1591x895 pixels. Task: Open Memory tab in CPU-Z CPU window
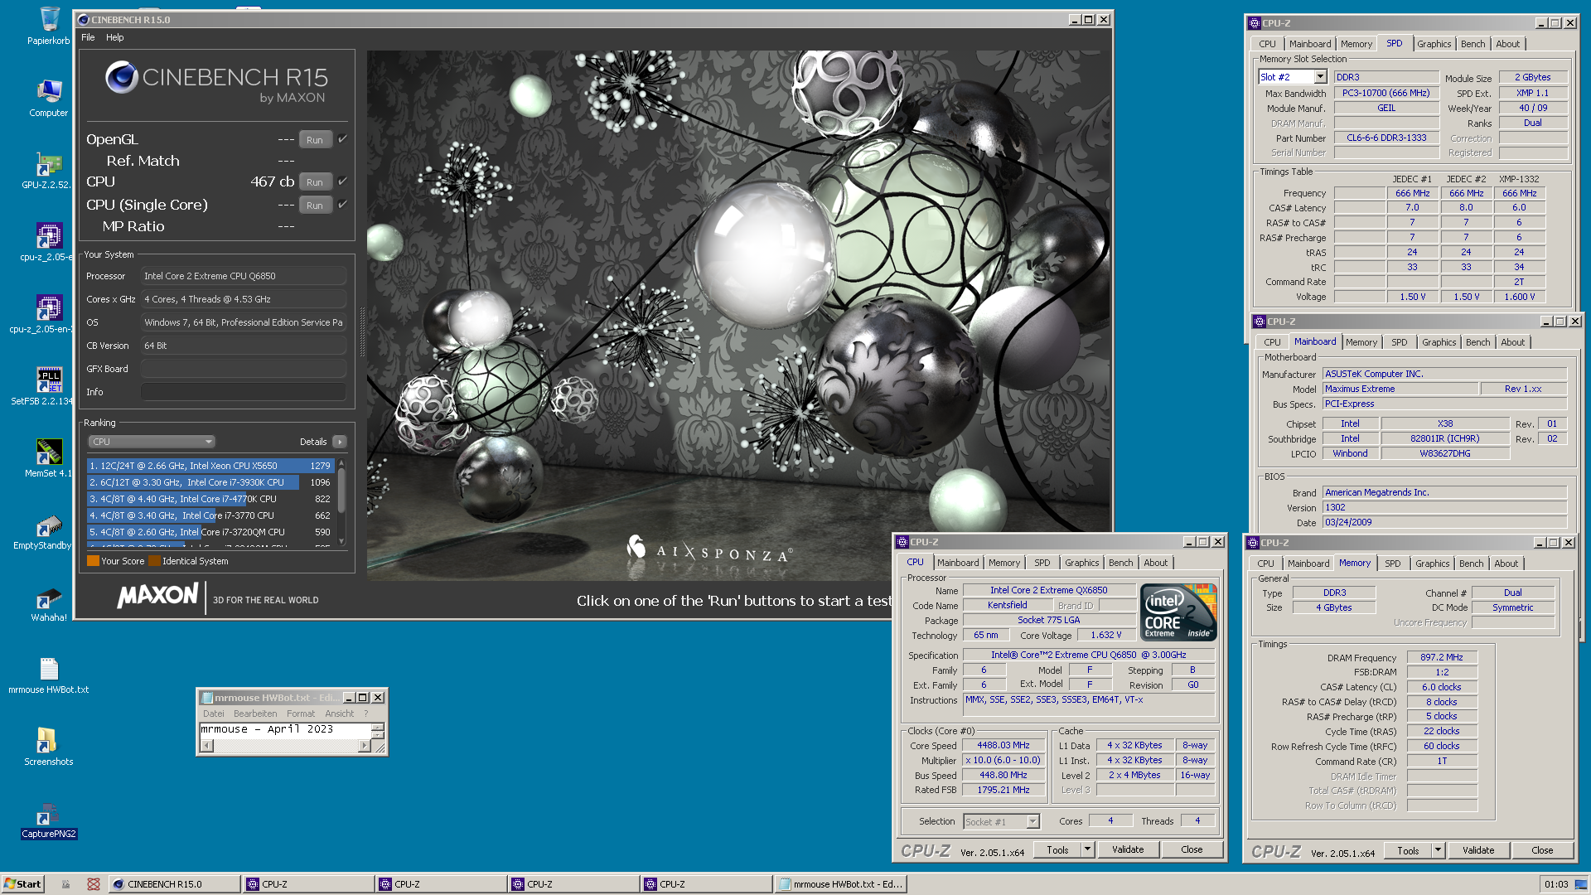click(x=1003, y=563)
